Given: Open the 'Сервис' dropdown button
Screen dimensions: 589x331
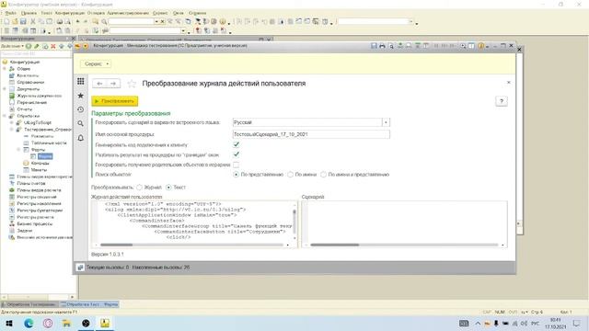Looking at the screenshot, I should pos(96,63).
